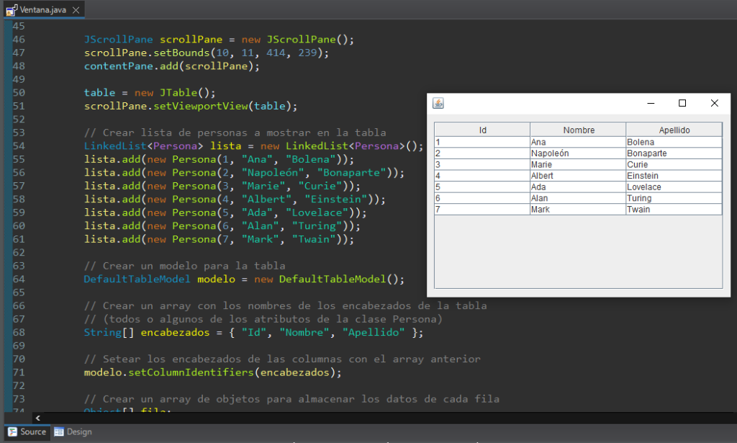Click the Nombre column header

pos(578,130)
